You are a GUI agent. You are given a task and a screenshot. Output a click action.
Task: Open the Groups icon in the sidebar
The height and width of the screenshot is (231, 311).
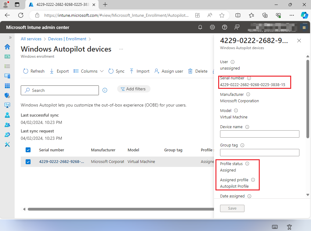coord(7,125)
